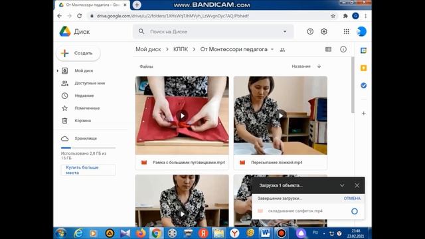
Task: Click the Создать button
Action: (x=78, y=53)
